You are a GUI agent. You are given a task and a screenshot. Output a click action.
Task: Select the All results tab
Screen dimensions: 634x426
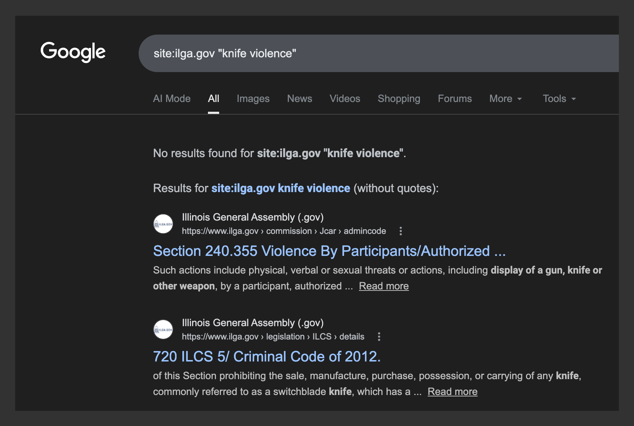pyautogui.click(x=213, y=99)
